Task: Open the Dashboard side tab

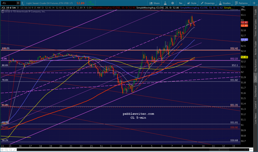Action: coord(255,91)
